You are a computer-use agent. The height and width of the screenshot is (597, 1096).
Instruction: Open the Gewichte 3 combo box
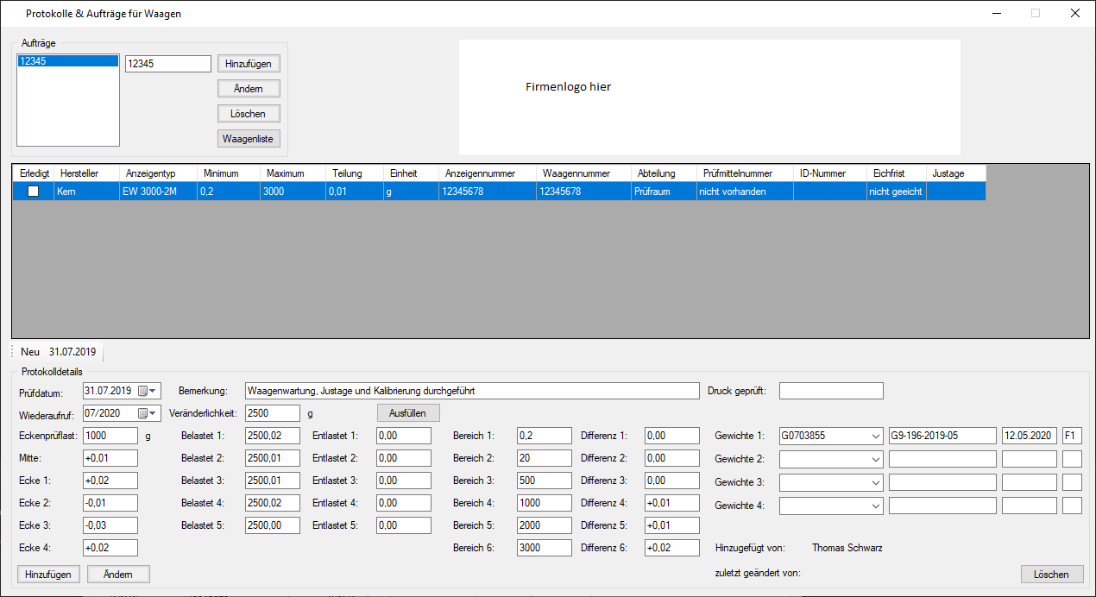(873, 482)
